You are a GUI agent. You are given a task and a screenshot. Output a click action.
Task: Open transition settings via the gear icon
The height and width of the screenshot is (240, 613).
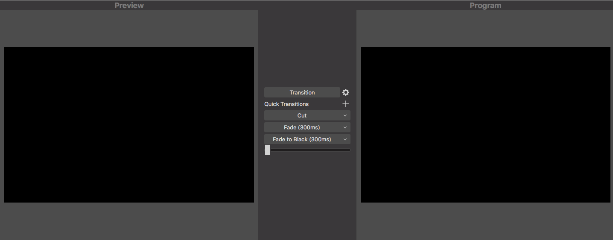click(x=346, y=92)
